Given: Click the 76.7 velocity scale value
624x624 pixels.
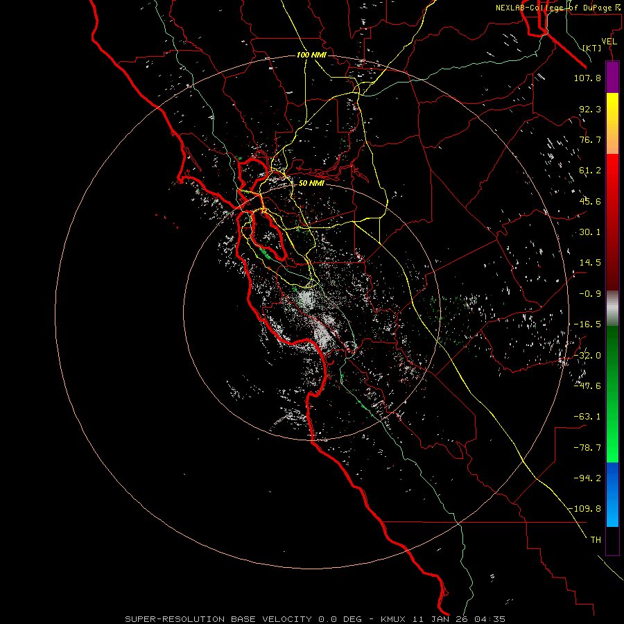Looking at the screenshot, I should coord(590,139).
